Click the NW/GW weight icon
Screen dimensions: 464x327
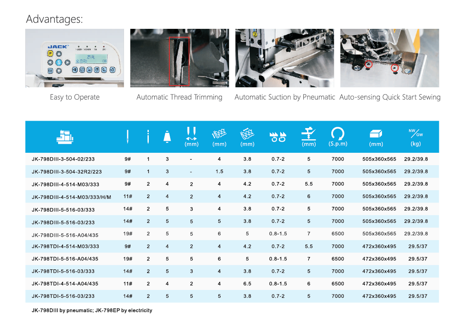(x=415, y=133)
